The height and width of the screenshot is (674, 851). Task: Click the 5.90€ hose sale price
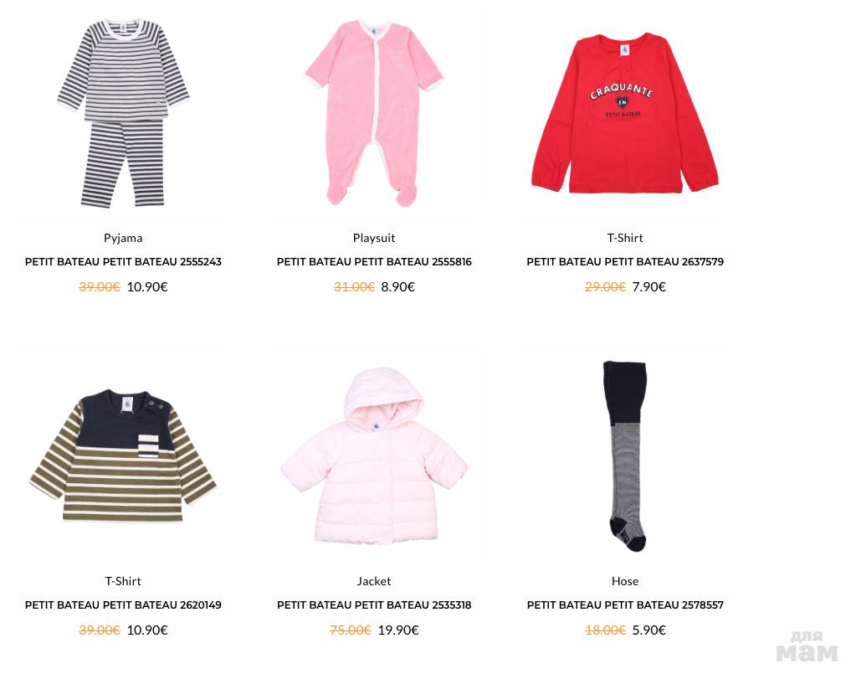649,630
